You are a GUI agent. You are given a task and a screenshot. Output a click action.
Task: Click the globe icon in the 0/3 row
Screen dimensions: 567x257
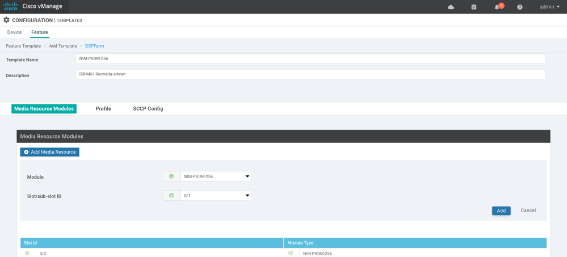27,254
